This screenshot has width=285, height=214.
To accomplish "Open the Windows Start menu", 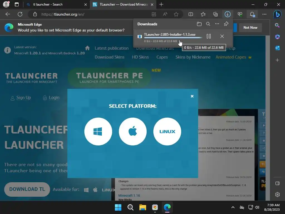I will pyautogui.click(x=118, y=207).
